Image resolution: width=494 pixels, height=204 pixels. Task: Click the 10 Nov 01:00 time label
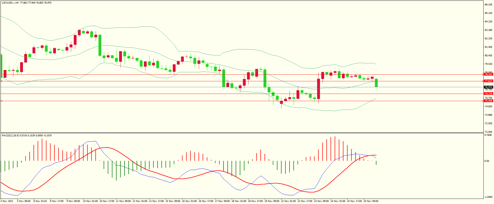[90, 201]
